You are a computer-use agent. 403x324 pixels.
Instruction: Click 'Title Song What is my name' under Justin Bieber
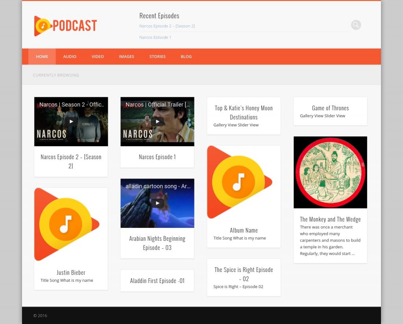tap(67, 280)
